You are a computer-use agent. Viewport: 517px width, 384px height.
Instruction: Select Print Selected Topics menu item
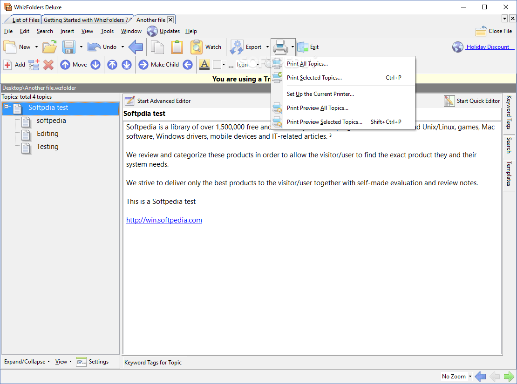pos(343,77)
